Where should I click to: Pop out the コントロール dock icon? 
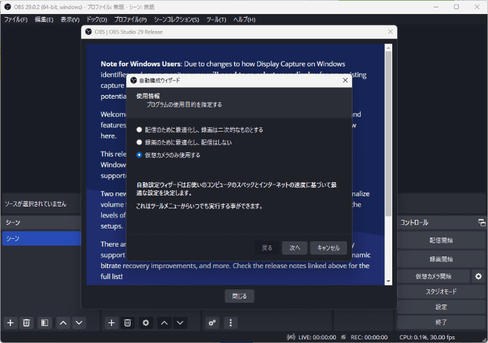coord(481,222)
